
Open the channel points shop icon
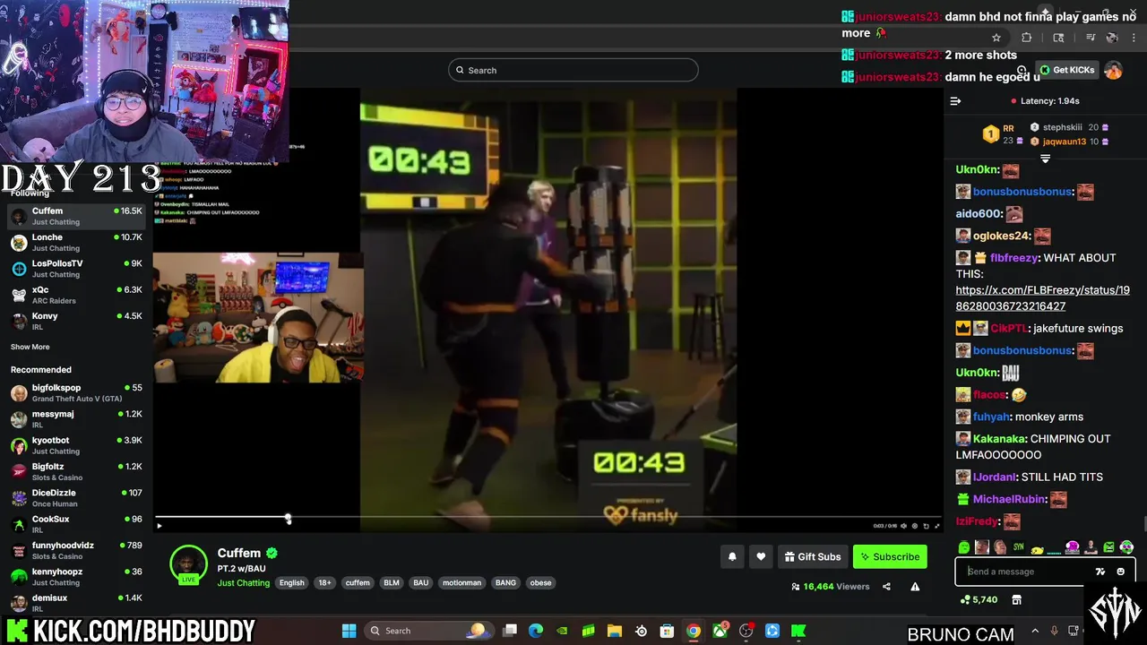[1016, 599]
